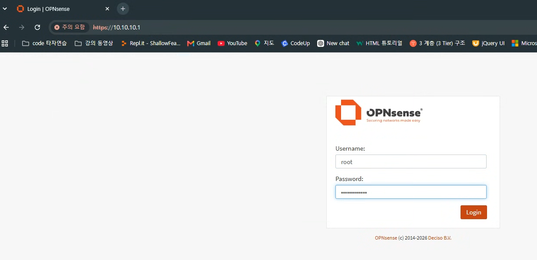Image resolution: width=537 pixels, height=260 pixels.
Task: Open a new tab with the plus button
Action: point(123,9)
